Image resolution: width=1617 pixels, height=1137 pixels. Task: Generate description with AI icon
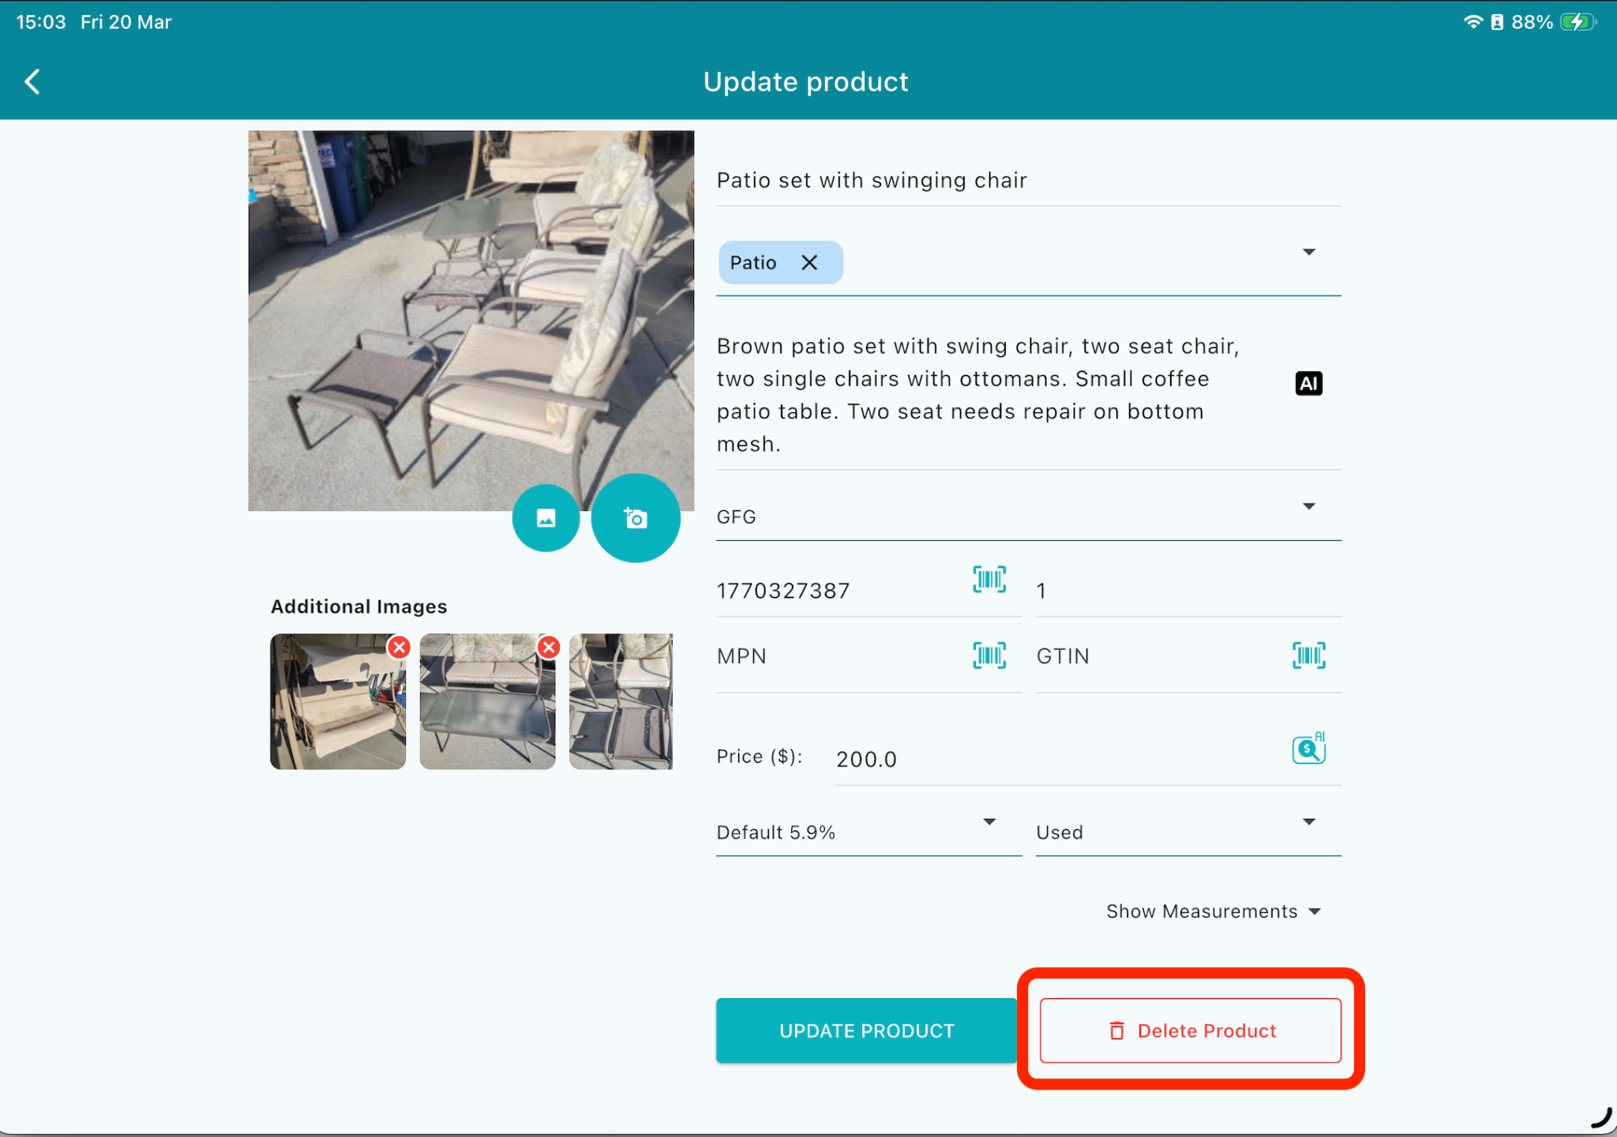[1308, 383]
